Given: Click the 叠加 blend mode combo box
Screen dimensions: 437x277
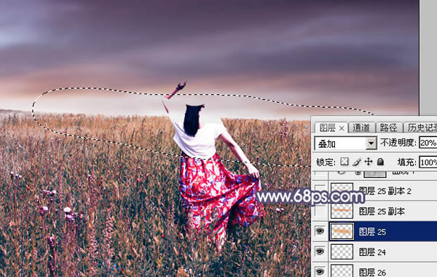Looking at the screenshot, I should 345,144.
